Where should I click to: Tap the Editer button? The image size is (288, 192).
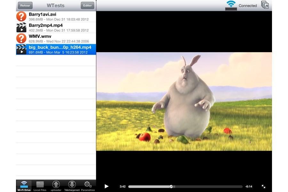pos(87,5)
